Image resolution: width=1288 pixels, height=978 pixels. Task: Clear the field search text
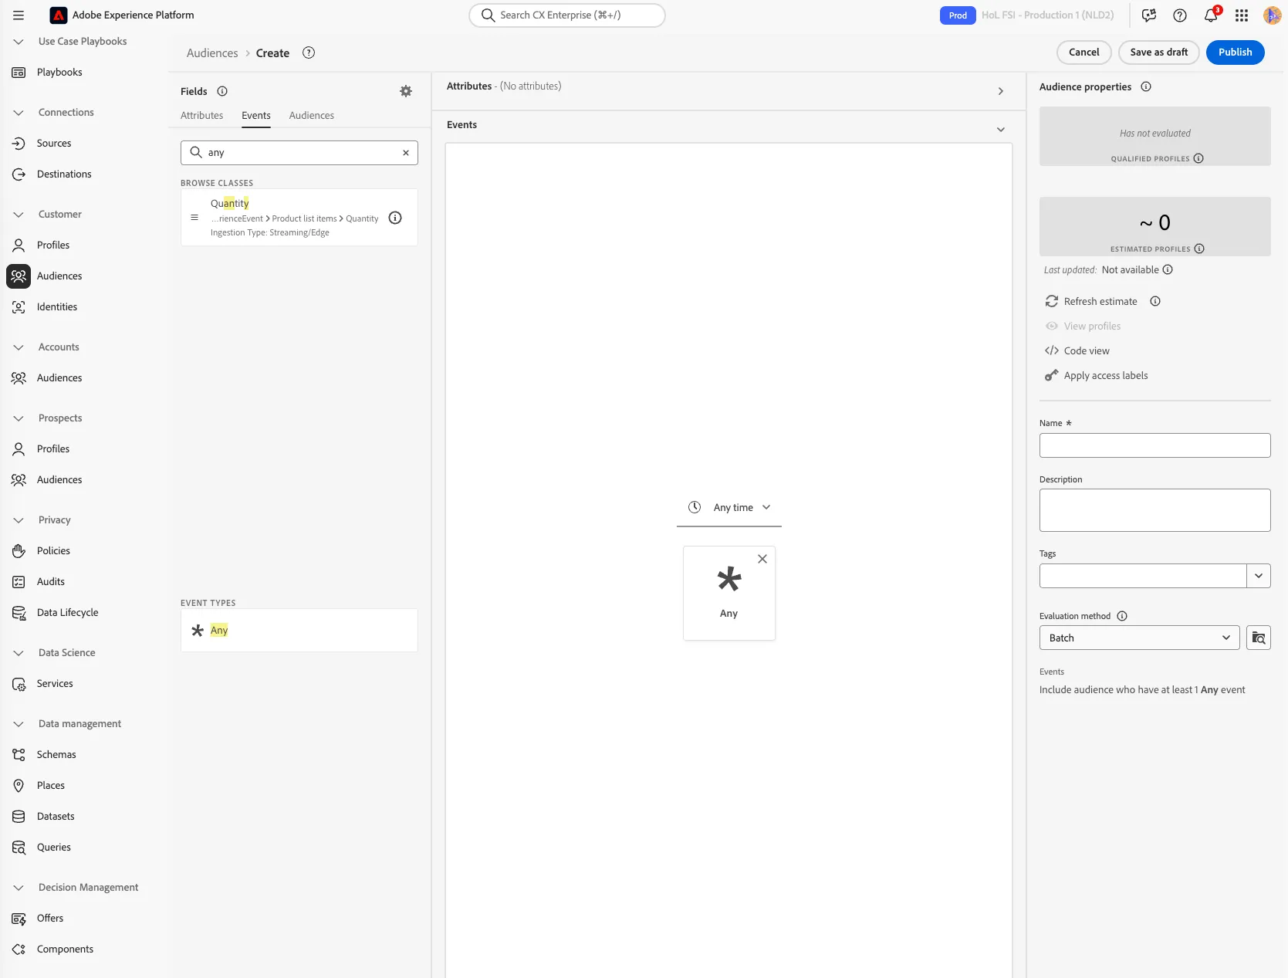(406, 153)
